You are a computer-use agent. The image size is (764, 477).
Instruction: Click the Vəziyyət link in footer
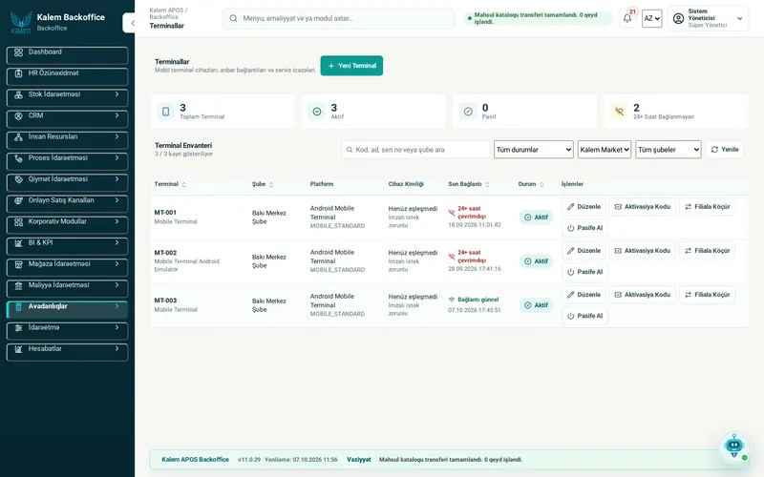coord(359,460)
